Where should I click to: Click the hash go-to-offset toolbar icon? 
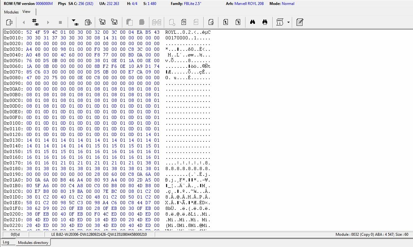(x=35, y=22)
